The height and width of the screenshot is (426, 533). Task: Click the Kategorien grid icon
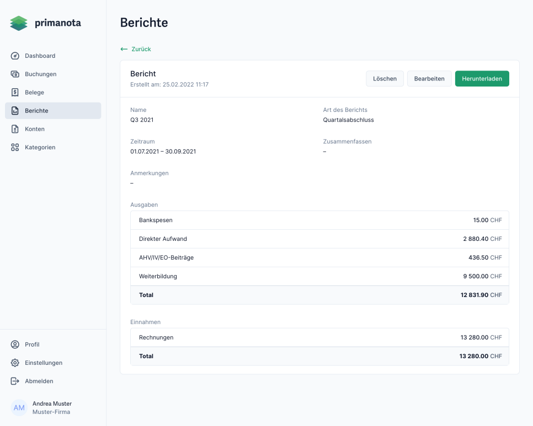click(x=15, y=147)
